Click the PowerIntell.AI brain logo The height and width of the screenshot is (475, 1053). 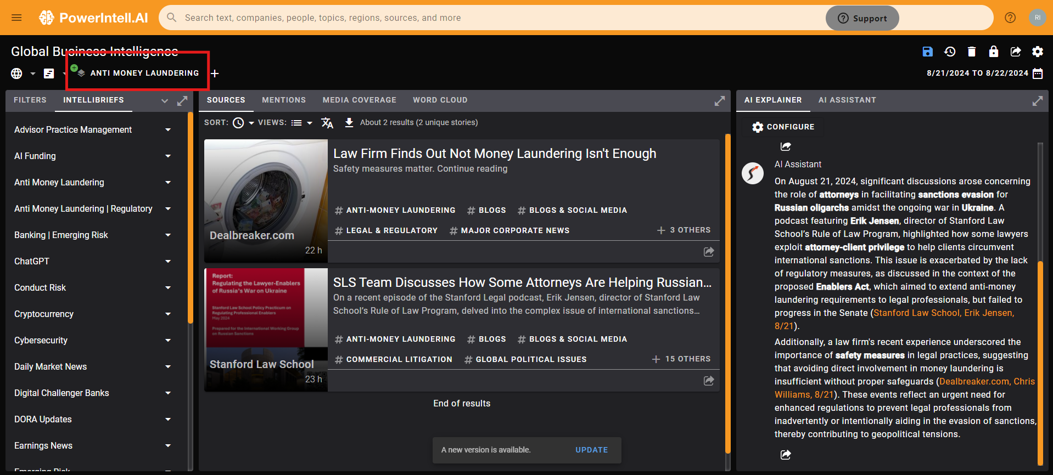click(x=46, y=18)
